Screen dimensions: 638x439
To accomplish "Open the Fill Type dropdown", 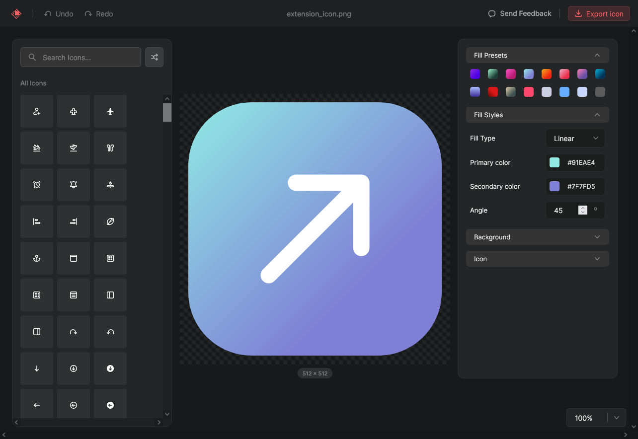I will [x=575, y=139].
